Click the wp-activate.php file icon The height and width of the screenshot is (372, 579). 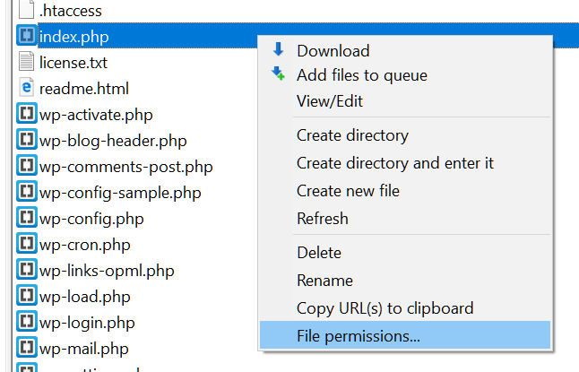click(27, 113)
